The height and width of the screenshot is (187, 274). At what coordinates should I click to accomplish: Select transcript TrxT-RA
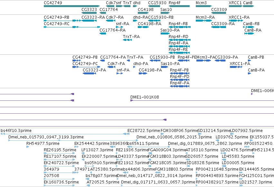(127, 40)
